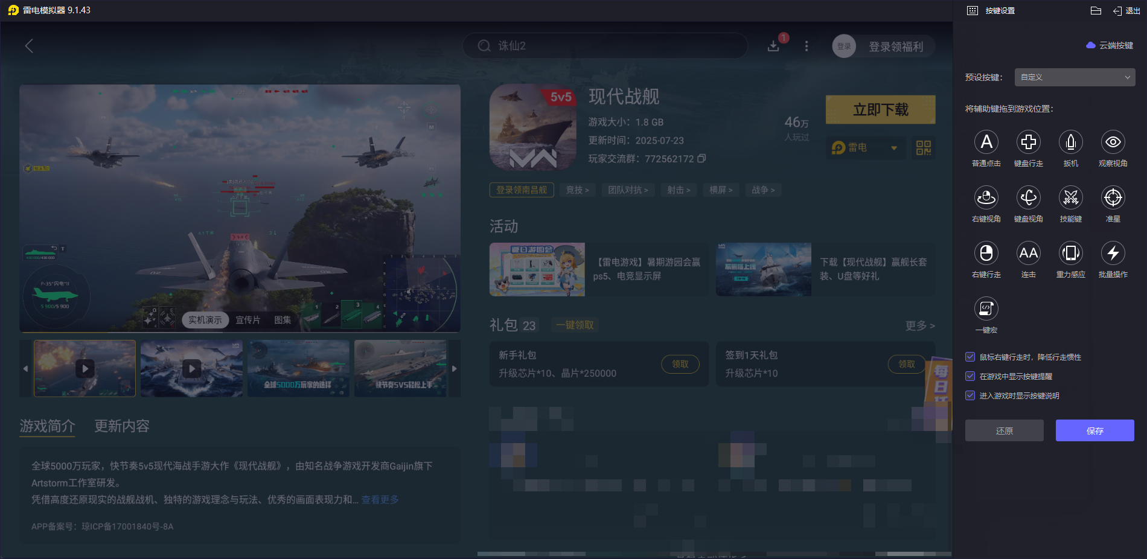Click 一键领取 to claim all gifts
1147x559 pixels.
[x=575, y=325]
